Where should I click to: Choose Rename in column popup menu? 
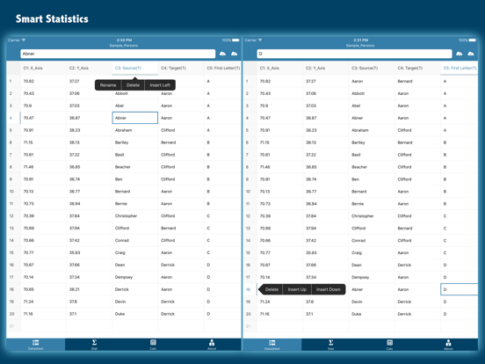pos(108,85)
